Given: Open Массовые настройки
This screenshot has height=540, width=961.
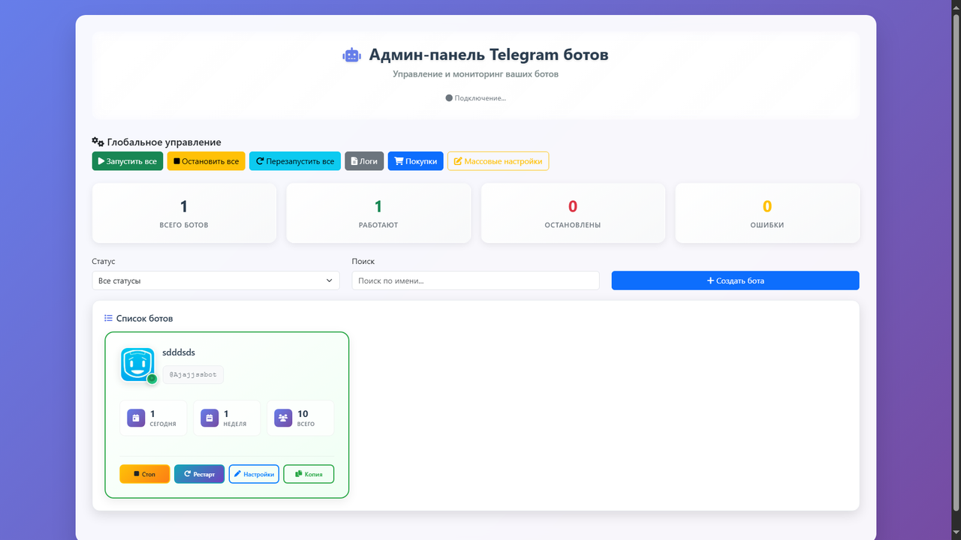Looking at the screenshot, I should [x=498, y=161].
